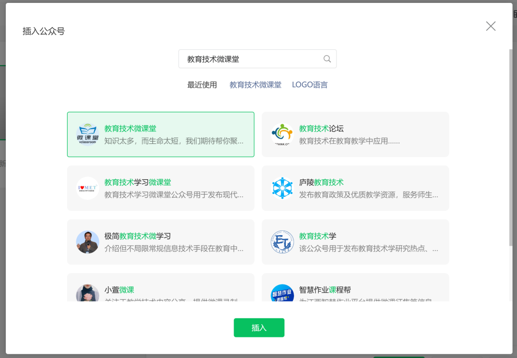Select the 教育技术学习微课堂 result title

click(x=137, y=183)
